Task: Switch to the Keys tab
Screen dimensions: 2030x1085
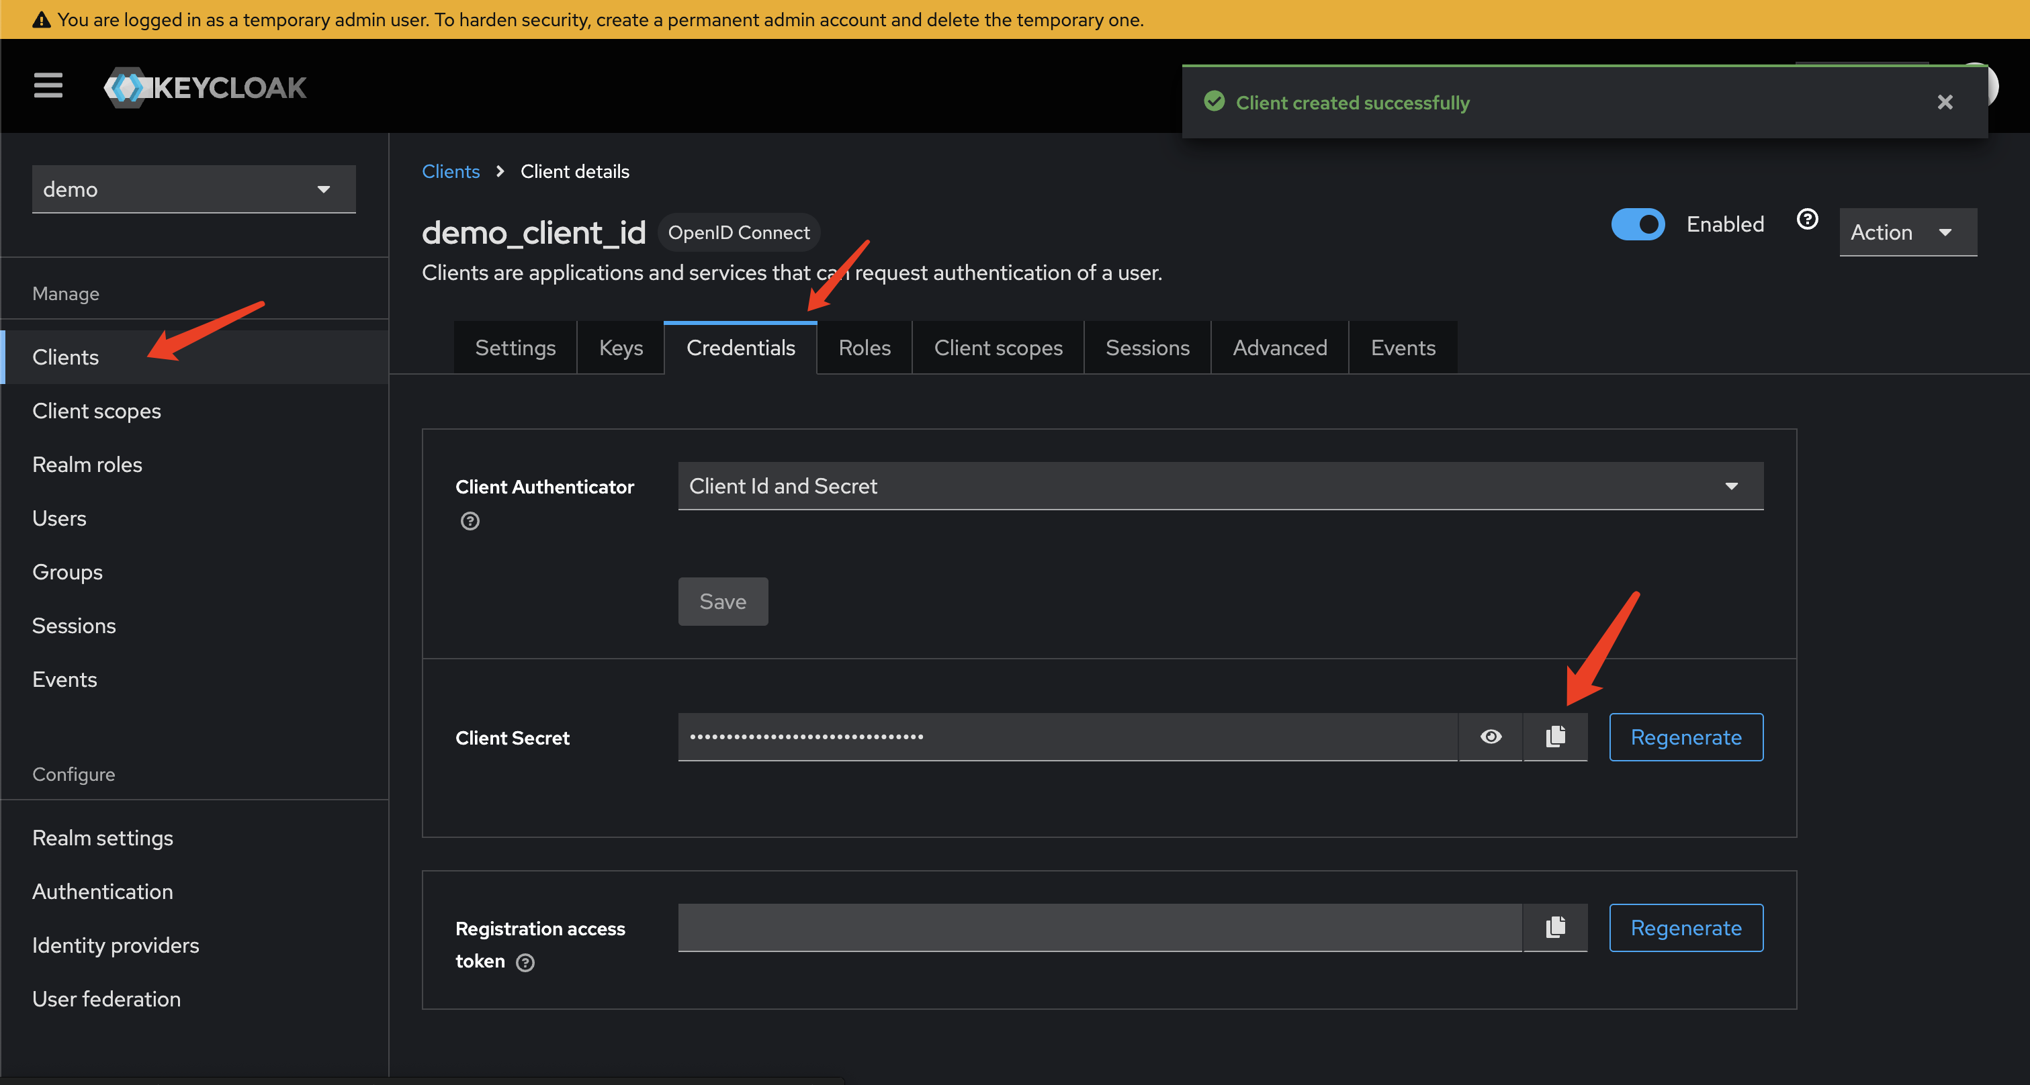Action: click(621, 348)
